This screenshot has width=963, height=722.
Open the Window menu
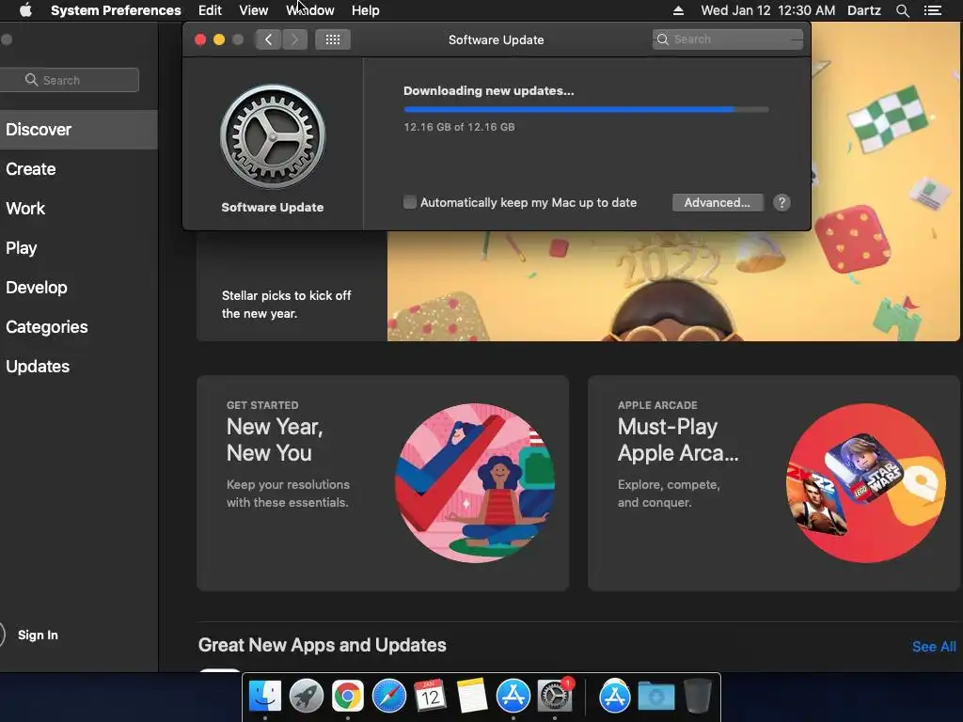(x=310, y=10)
